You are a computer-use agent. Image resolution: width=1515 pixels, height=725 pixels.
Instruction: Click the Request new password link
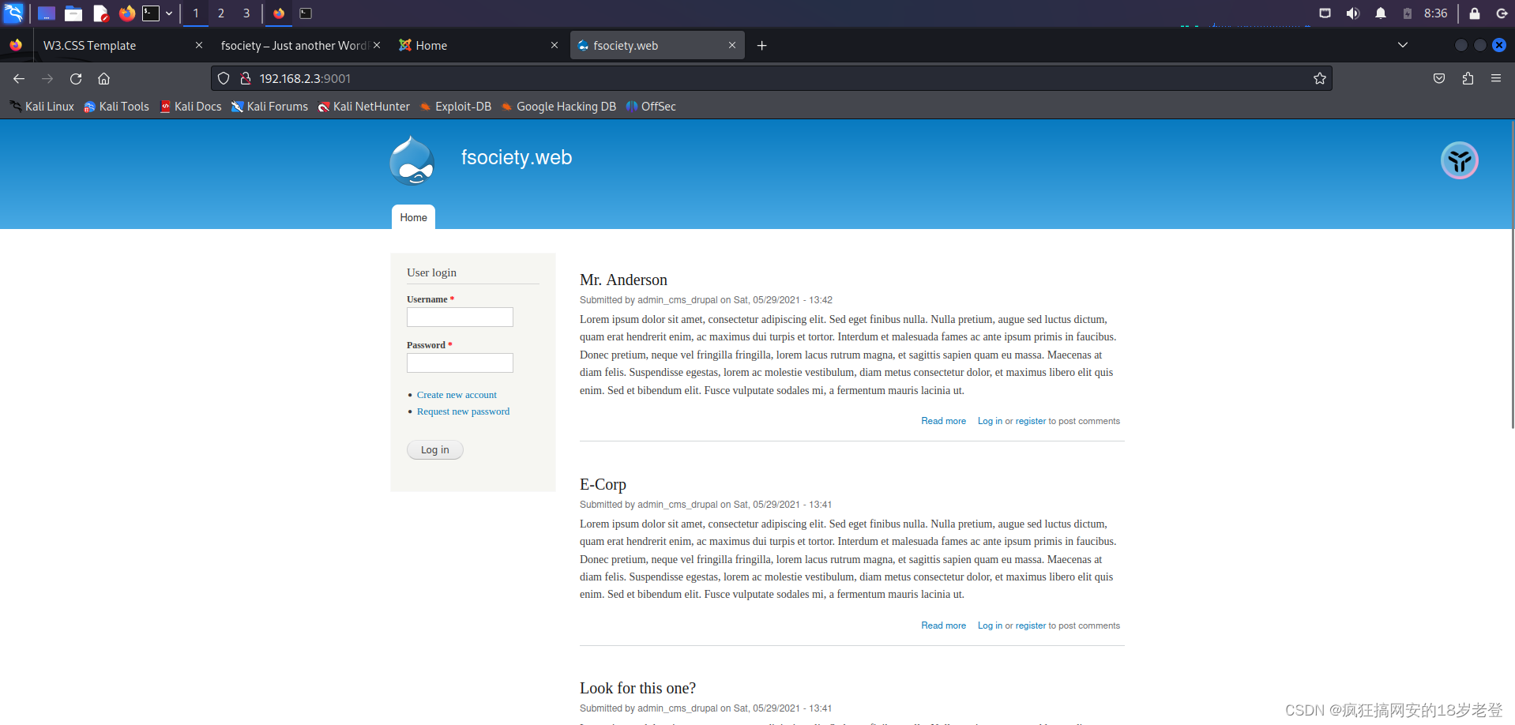pyautogui.click(x=463, y=411)
